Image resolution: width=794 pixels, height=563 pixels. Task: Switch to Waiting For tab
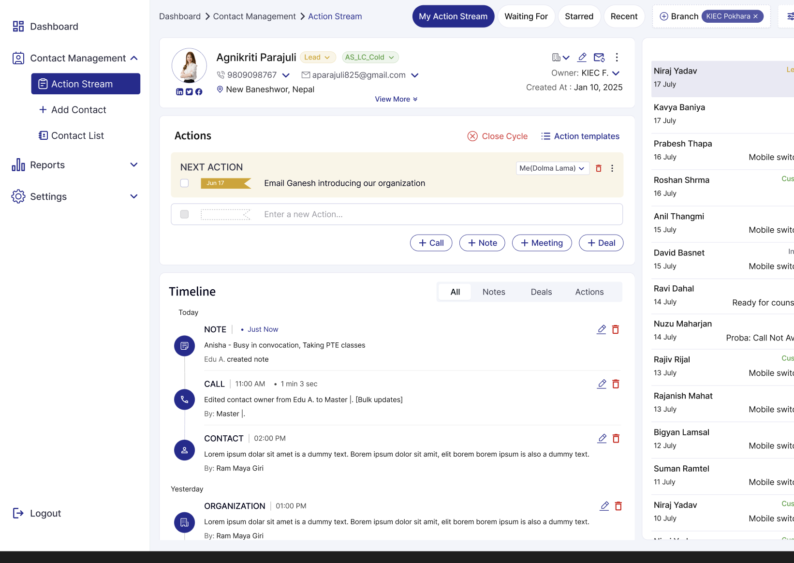tap(526, 16)
